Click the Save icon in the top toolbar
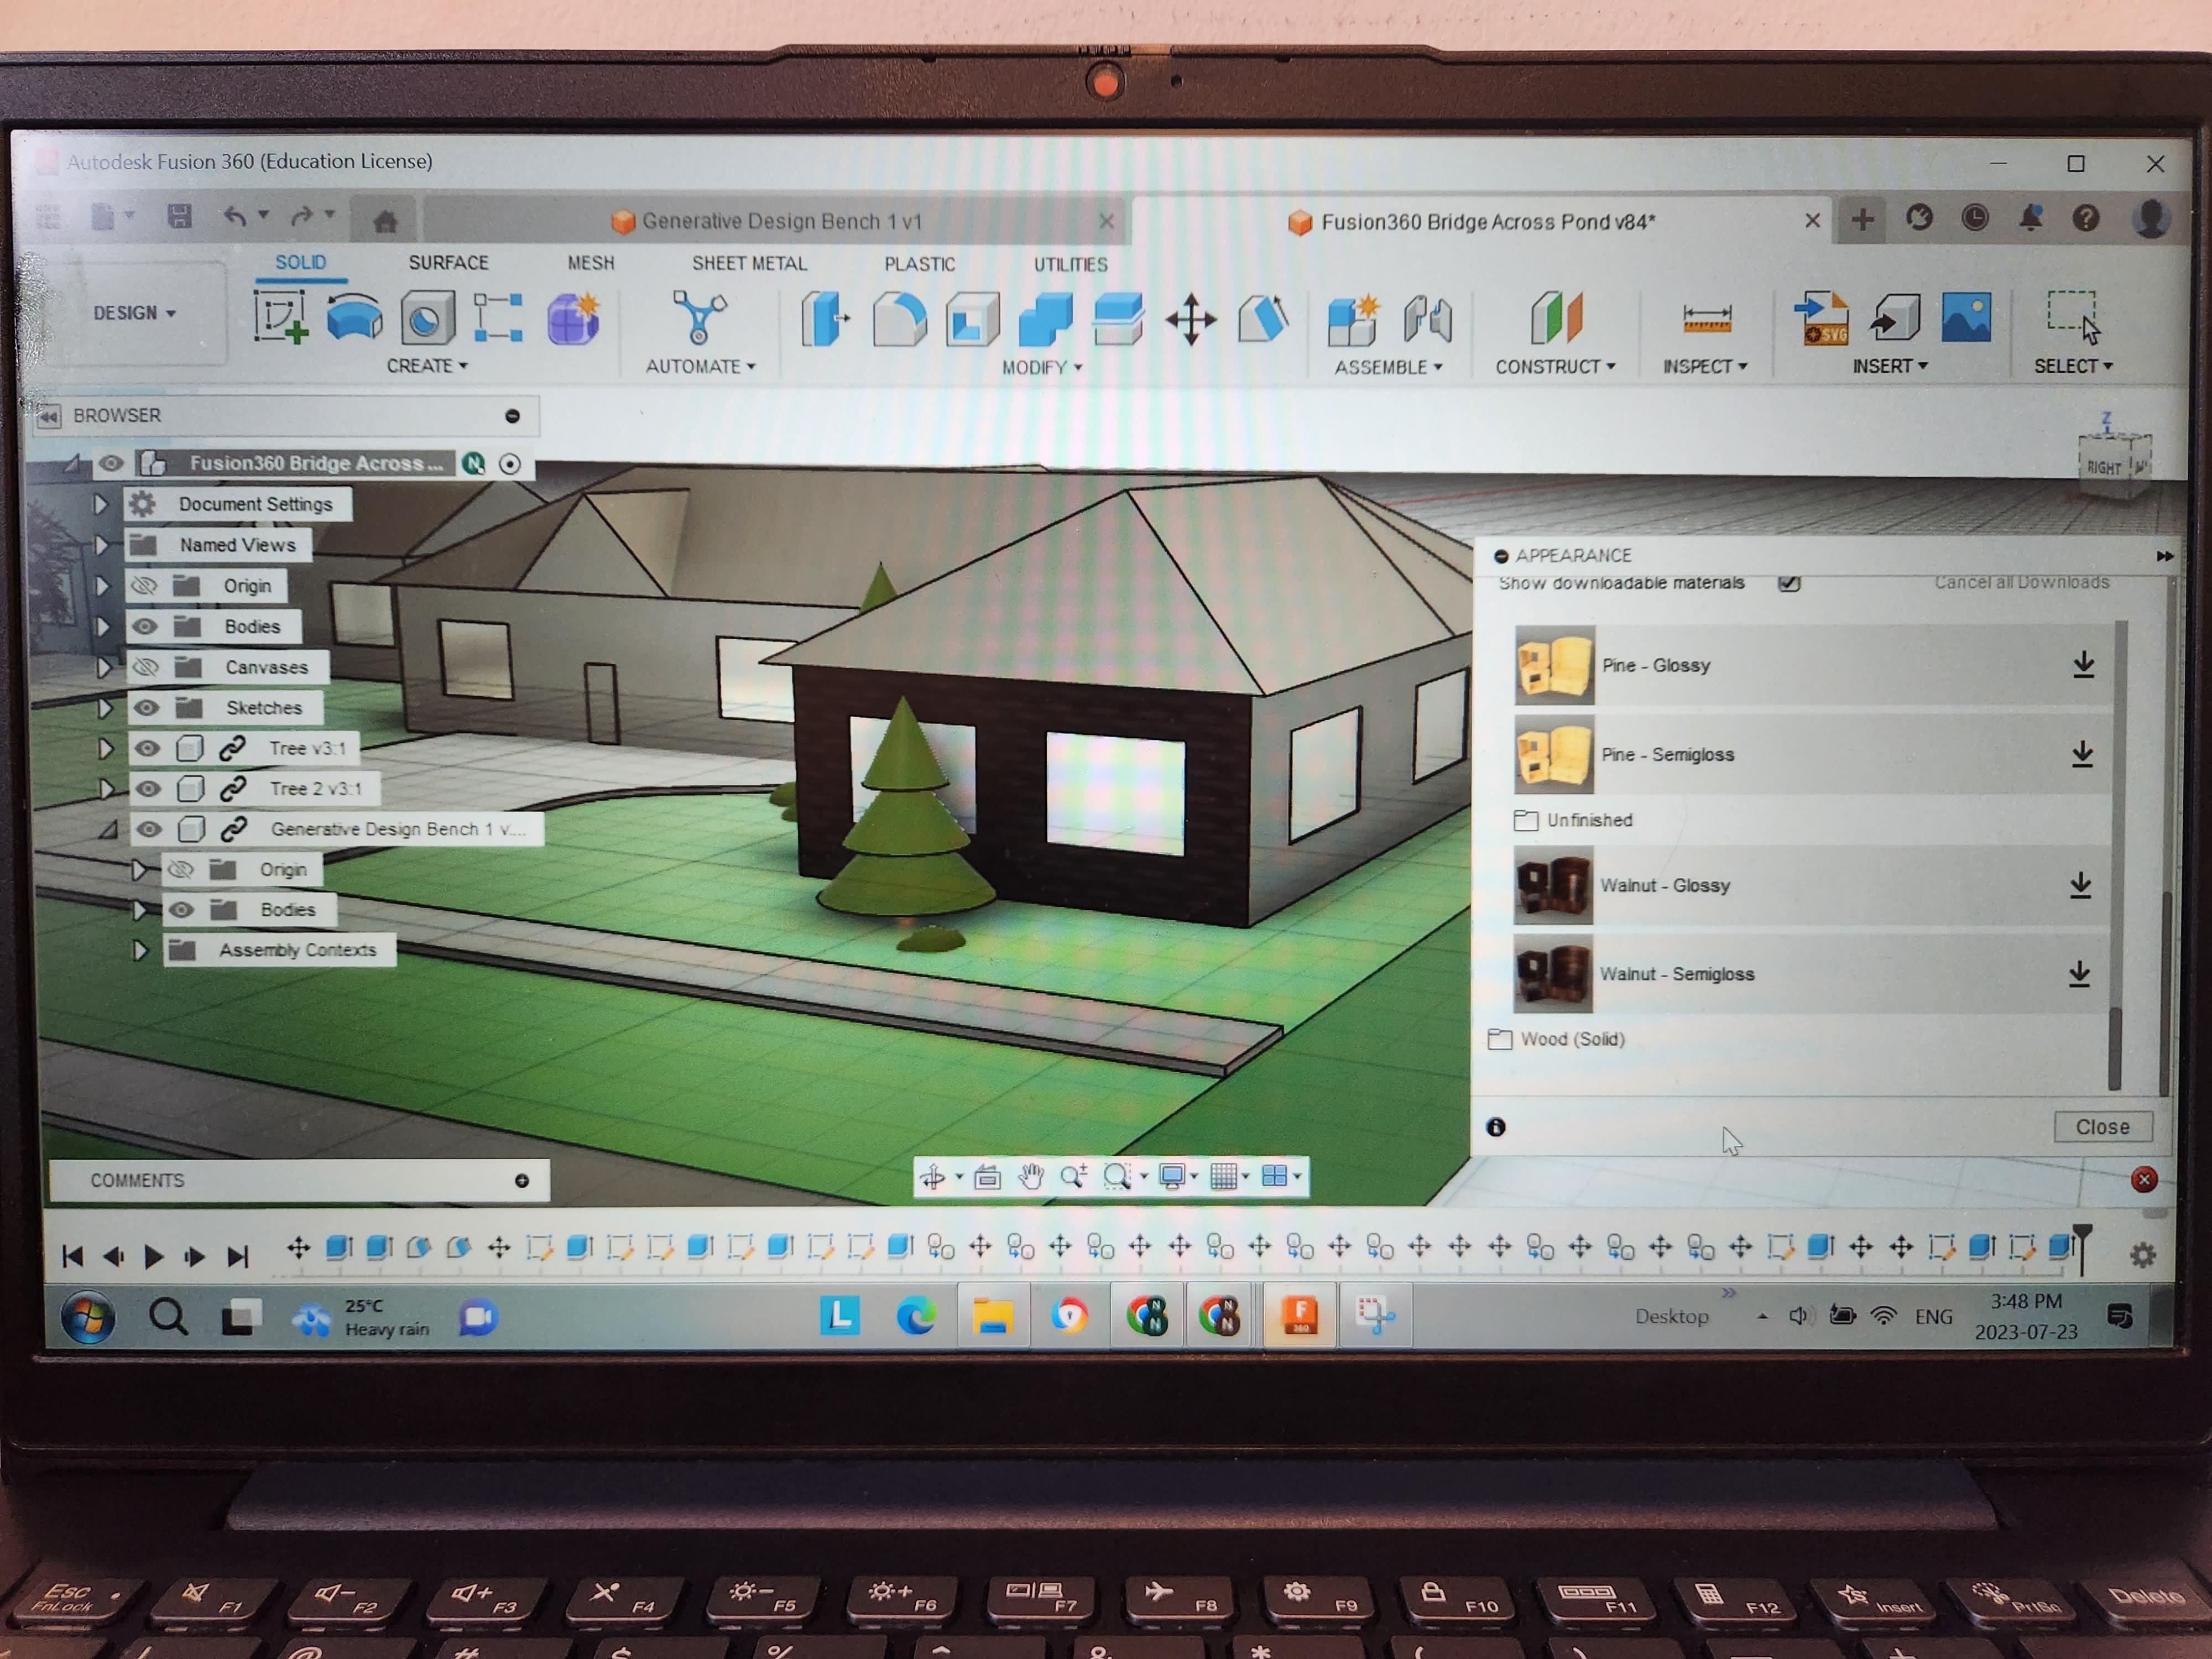The image size is (2212, 1659). pos(180,216)
